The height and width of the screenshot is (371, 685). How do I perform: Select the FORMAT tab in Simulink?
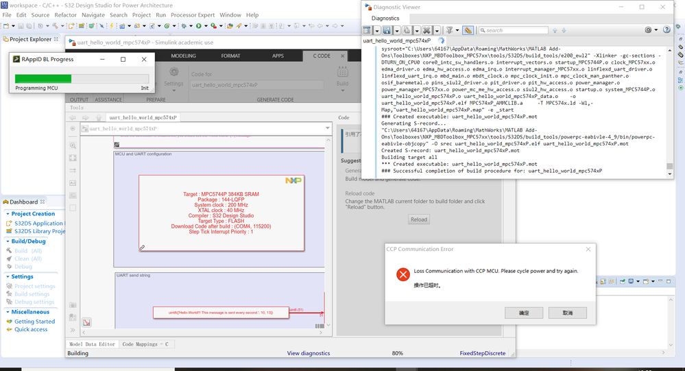tap(230, 56)
